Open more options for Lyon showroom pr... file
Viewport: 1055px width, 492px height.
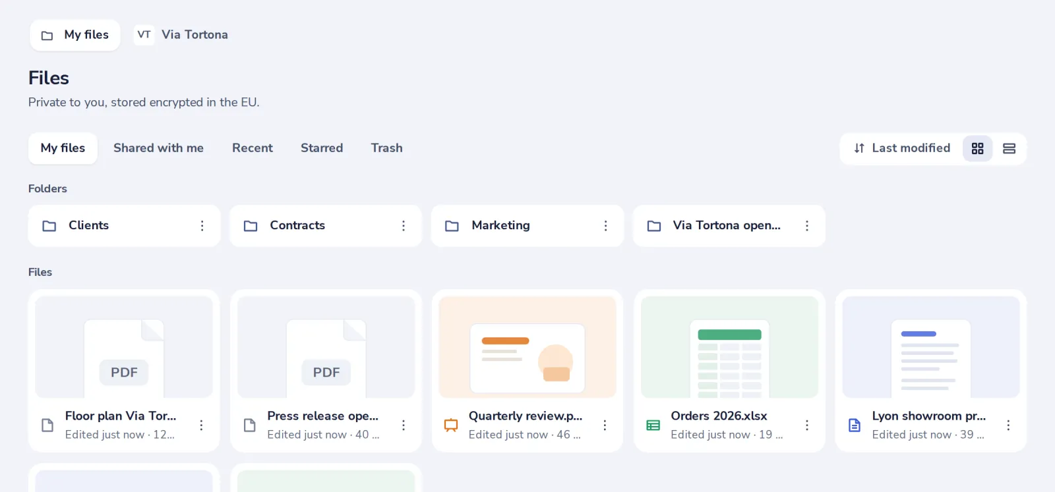1008,425
